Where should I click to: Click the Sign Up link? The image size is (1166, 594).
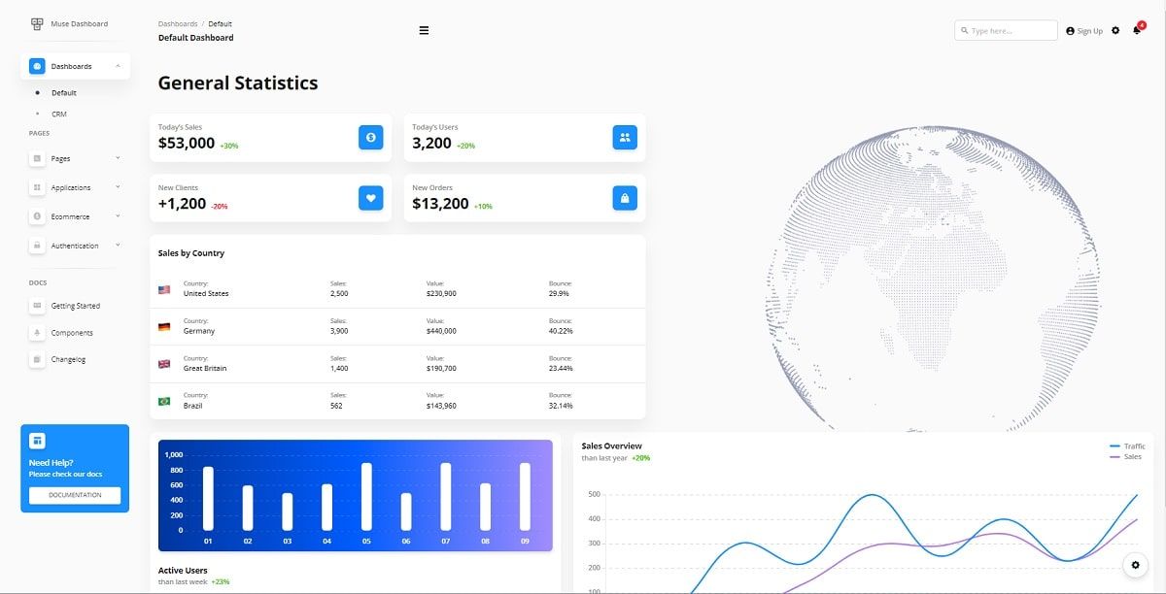tap(1083, 30)
